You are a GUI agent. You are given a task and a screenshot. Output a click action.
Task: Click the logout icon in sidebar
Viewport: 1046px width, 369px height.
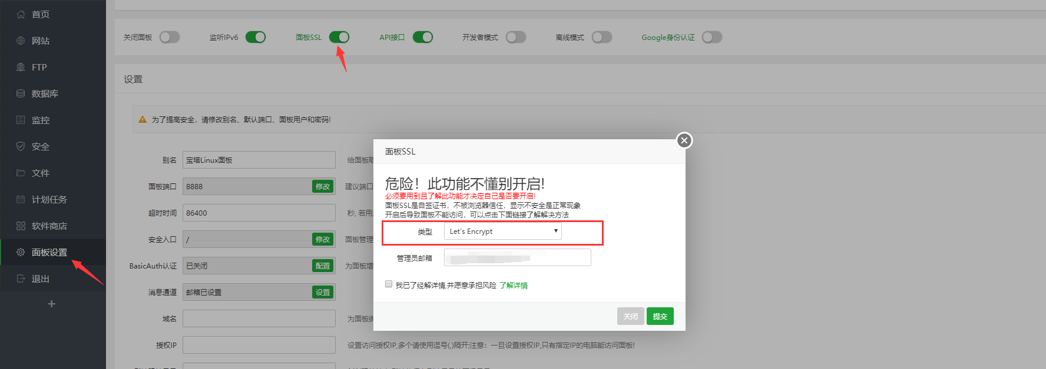21,279
